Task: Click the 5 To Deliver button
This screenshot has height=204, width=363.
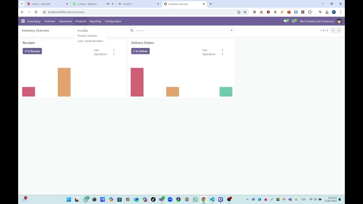Action: pos(140,51)
